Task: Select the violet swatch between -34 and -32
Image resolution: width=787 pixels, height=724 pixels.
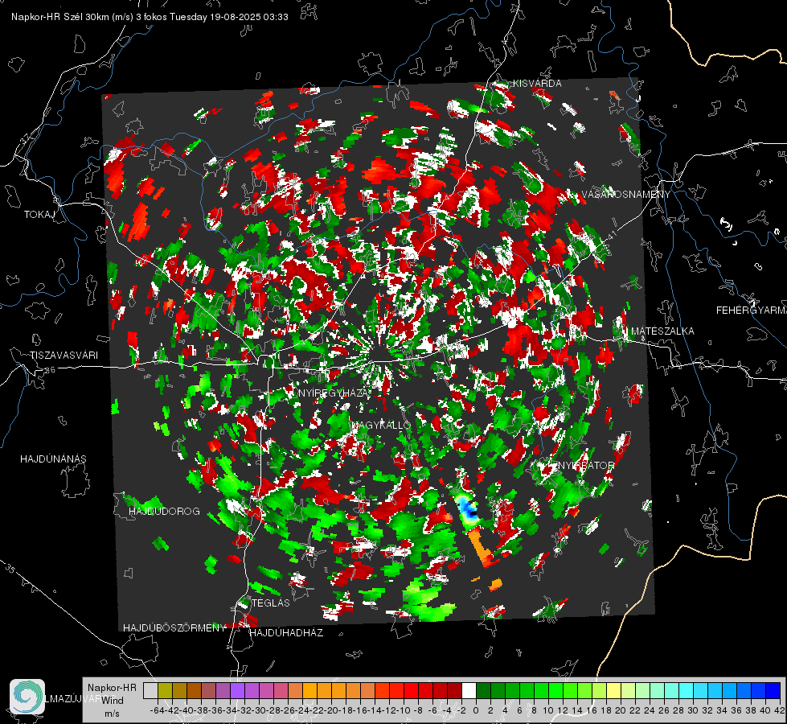Action: 237,690
